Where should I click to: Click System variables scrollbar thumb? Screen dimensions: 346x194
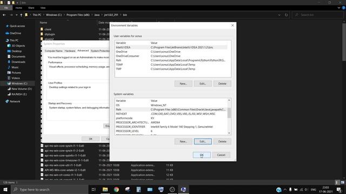(x=229, y=113)
